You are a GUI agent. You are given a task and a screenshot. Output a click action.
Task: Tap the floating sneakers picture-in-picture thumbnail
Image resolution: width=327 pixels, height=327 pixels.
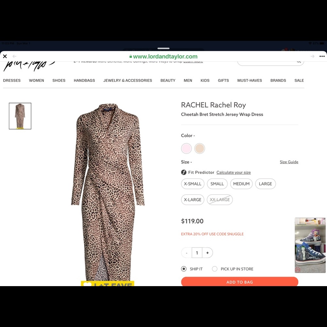coord(310,245)
